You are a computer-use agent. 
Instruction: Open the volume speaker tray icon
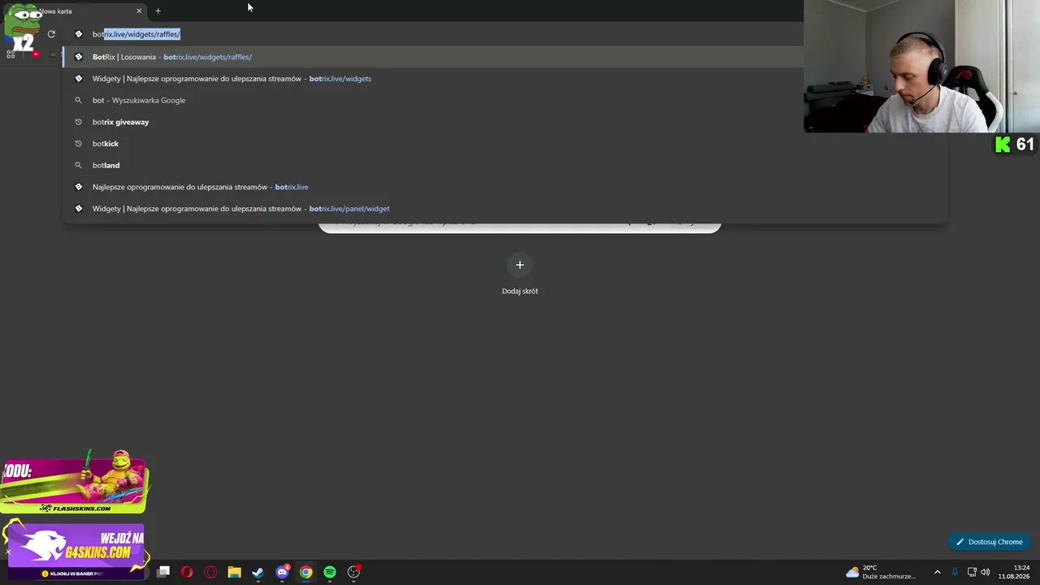(986, 572)
